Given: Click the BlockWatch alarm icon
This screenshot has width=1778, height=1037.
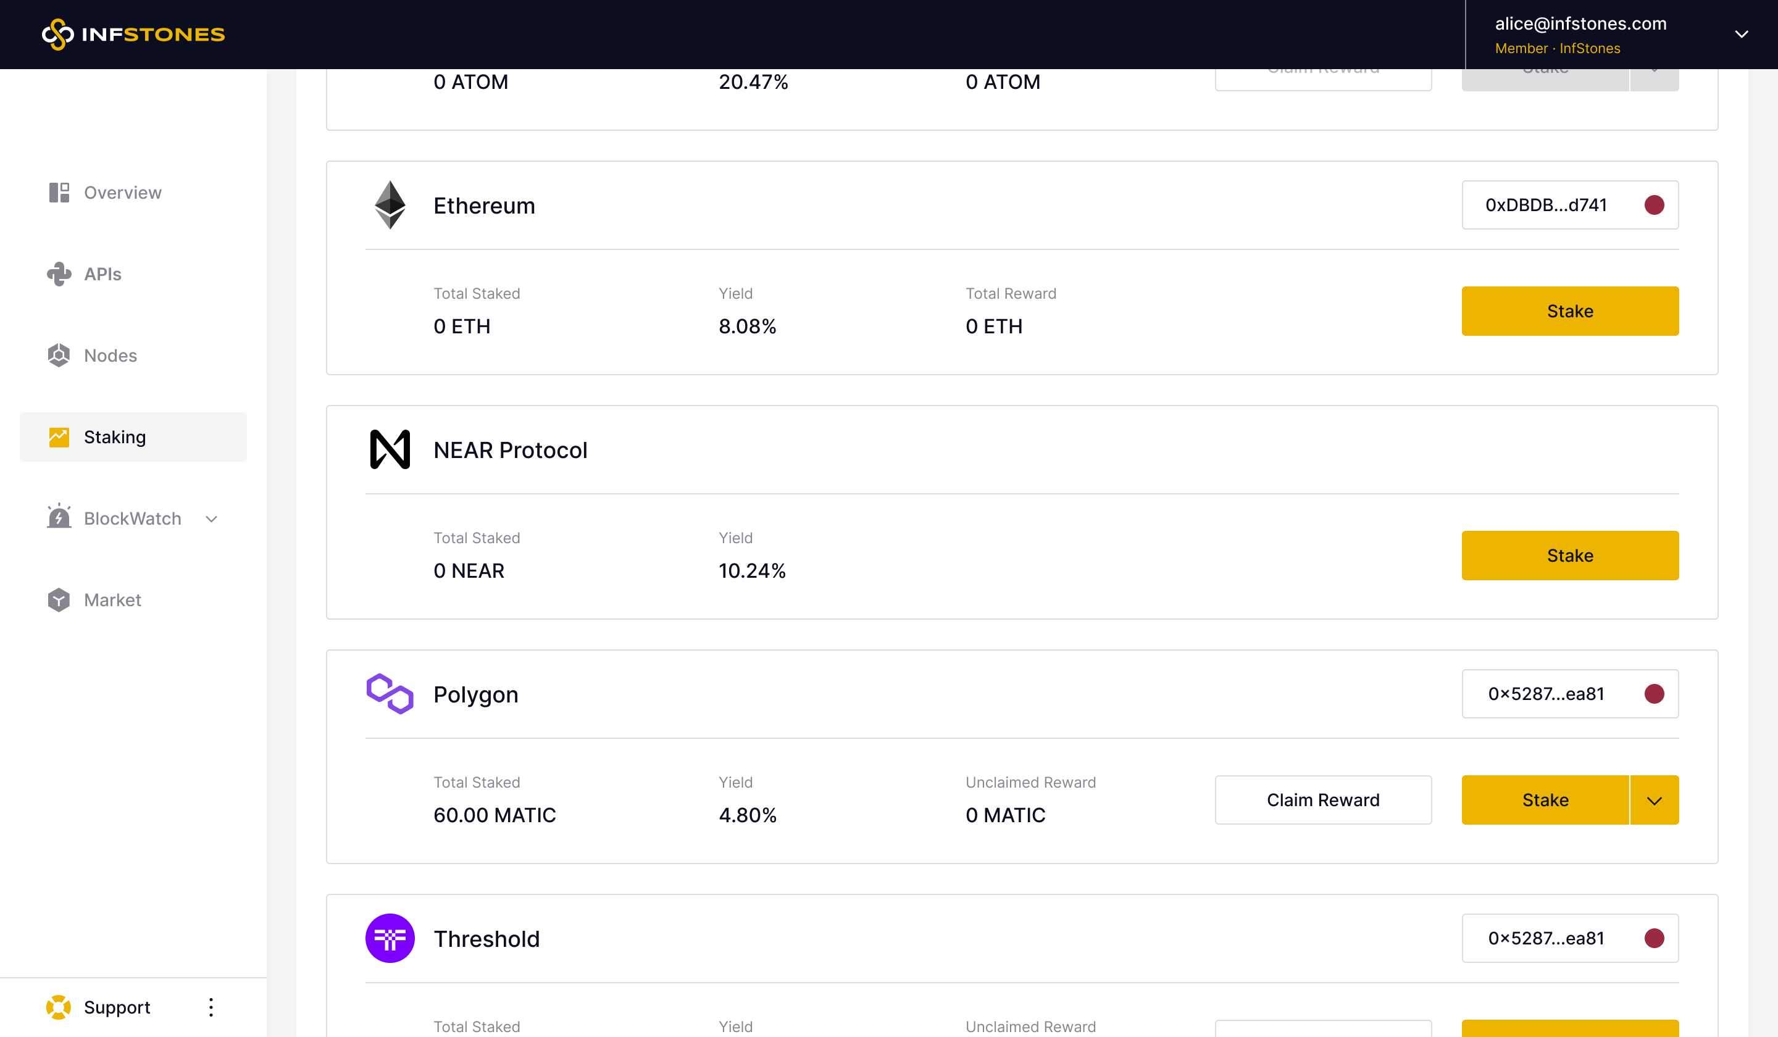Looking at the screenshot, I should click(x=59, y=517).
